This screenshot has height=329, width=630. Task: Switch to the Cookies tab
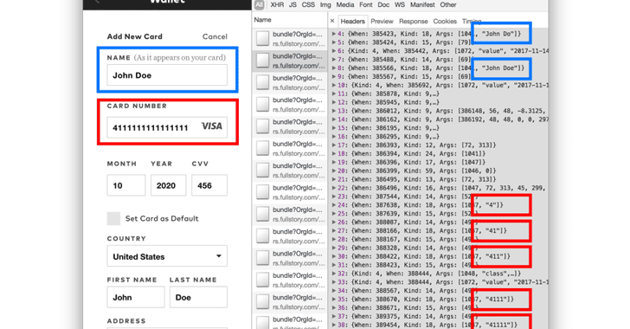(445, 22)
